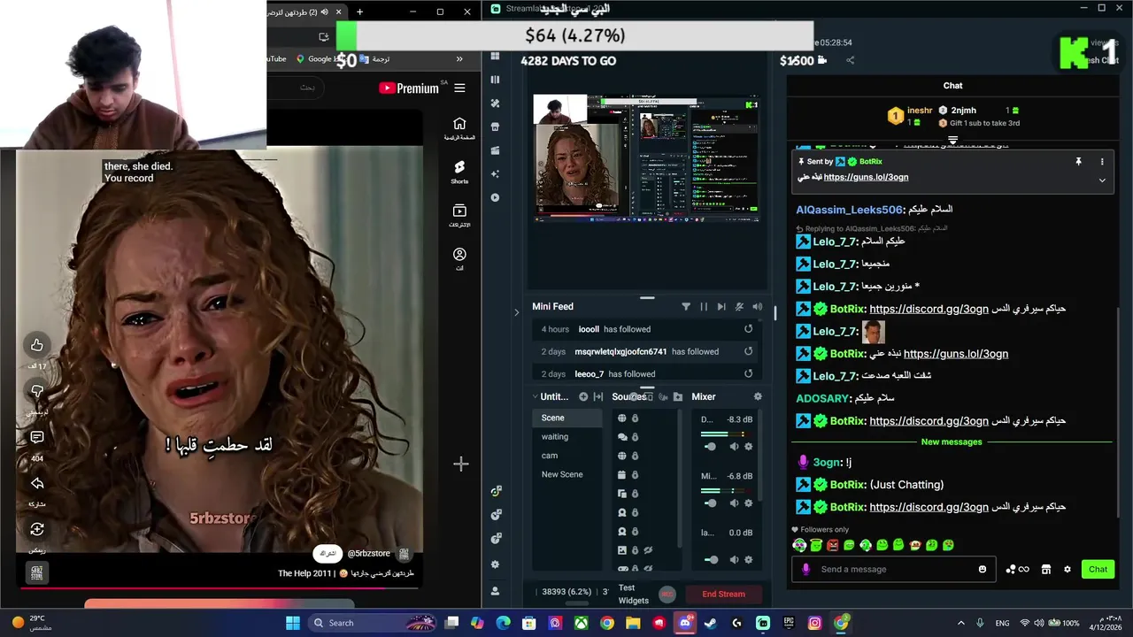
Task: Unpin the BotRix pinned message via the pin icon
Action: (1078, 162)
